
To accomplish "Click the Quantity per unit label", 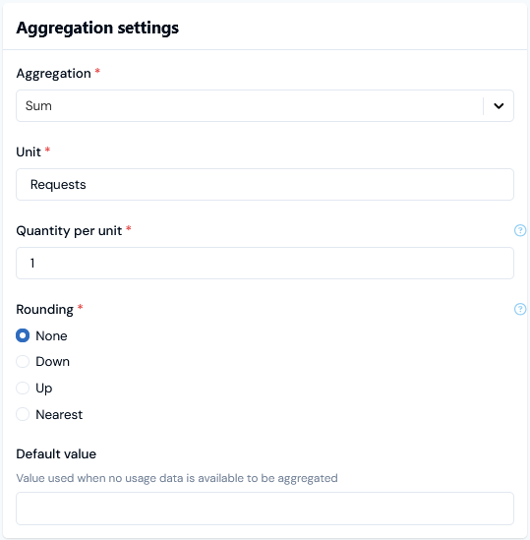I will pyautogui.click(x=69, y=231).
